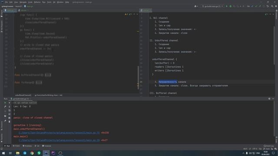The image size is (278, 156).
Task: Open the Problems tool window button
Action: point(27,146)
